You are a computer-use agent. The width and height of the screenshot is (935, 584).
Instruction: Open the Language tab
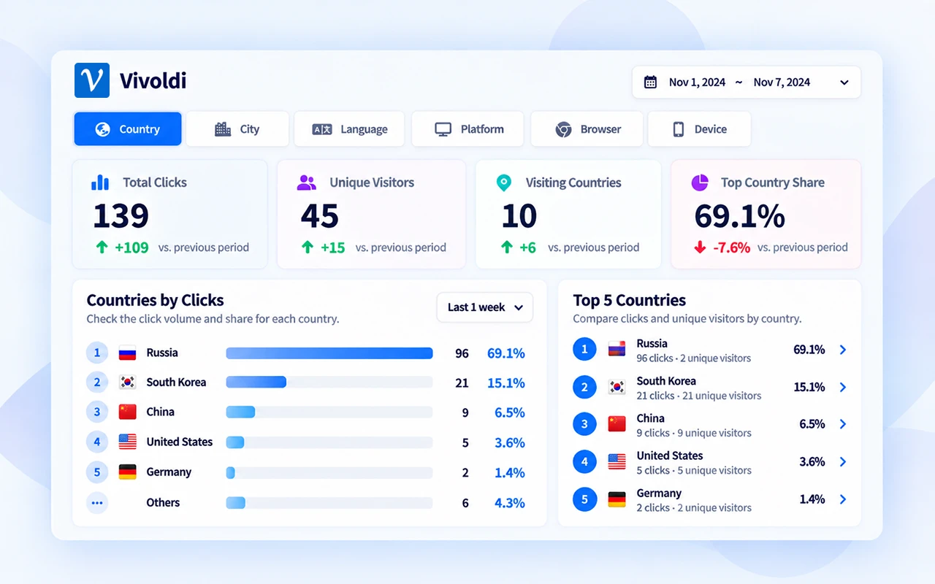[x=350, y=129]
